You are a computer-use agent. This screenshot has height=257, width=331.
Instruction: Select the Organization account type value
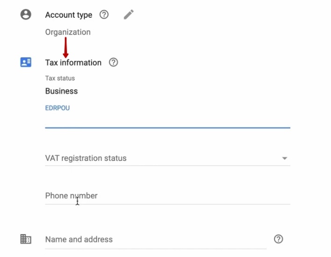tap(68, 32)
